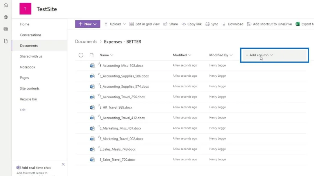Click Add shortcut to OneDrive icon
314x176 pixels.
249,24
